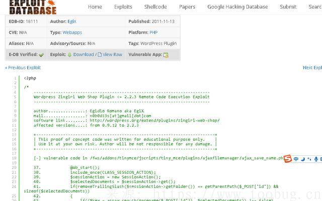Open the Shellcode section

coord(155,7)
